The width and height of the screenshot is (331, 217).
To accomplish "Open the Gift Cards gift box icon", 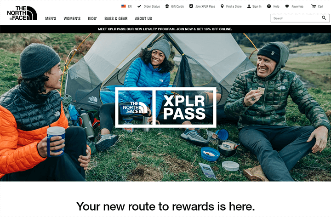I will [167, 6].
